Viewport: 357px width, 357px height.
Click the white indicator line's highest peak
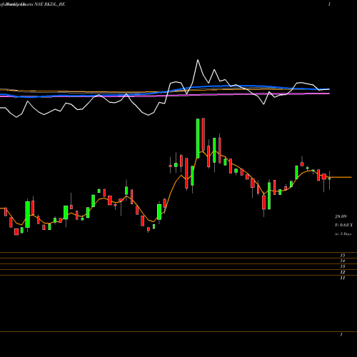coord(198,60)
